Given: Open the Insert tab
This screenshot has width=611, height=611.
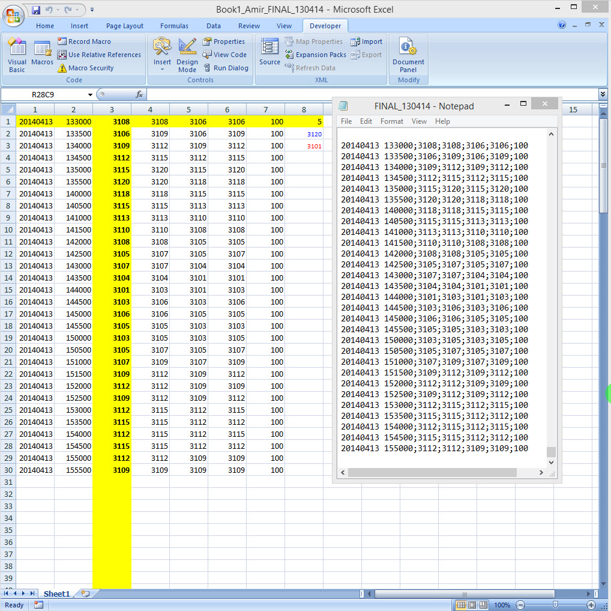Looking at the screenshot, I should (x=79, y=26).
